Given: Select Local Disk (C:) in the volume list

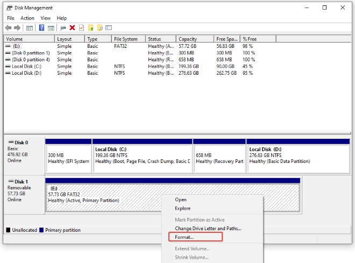Looking at the screenshot, I should (x=26, y=66).
